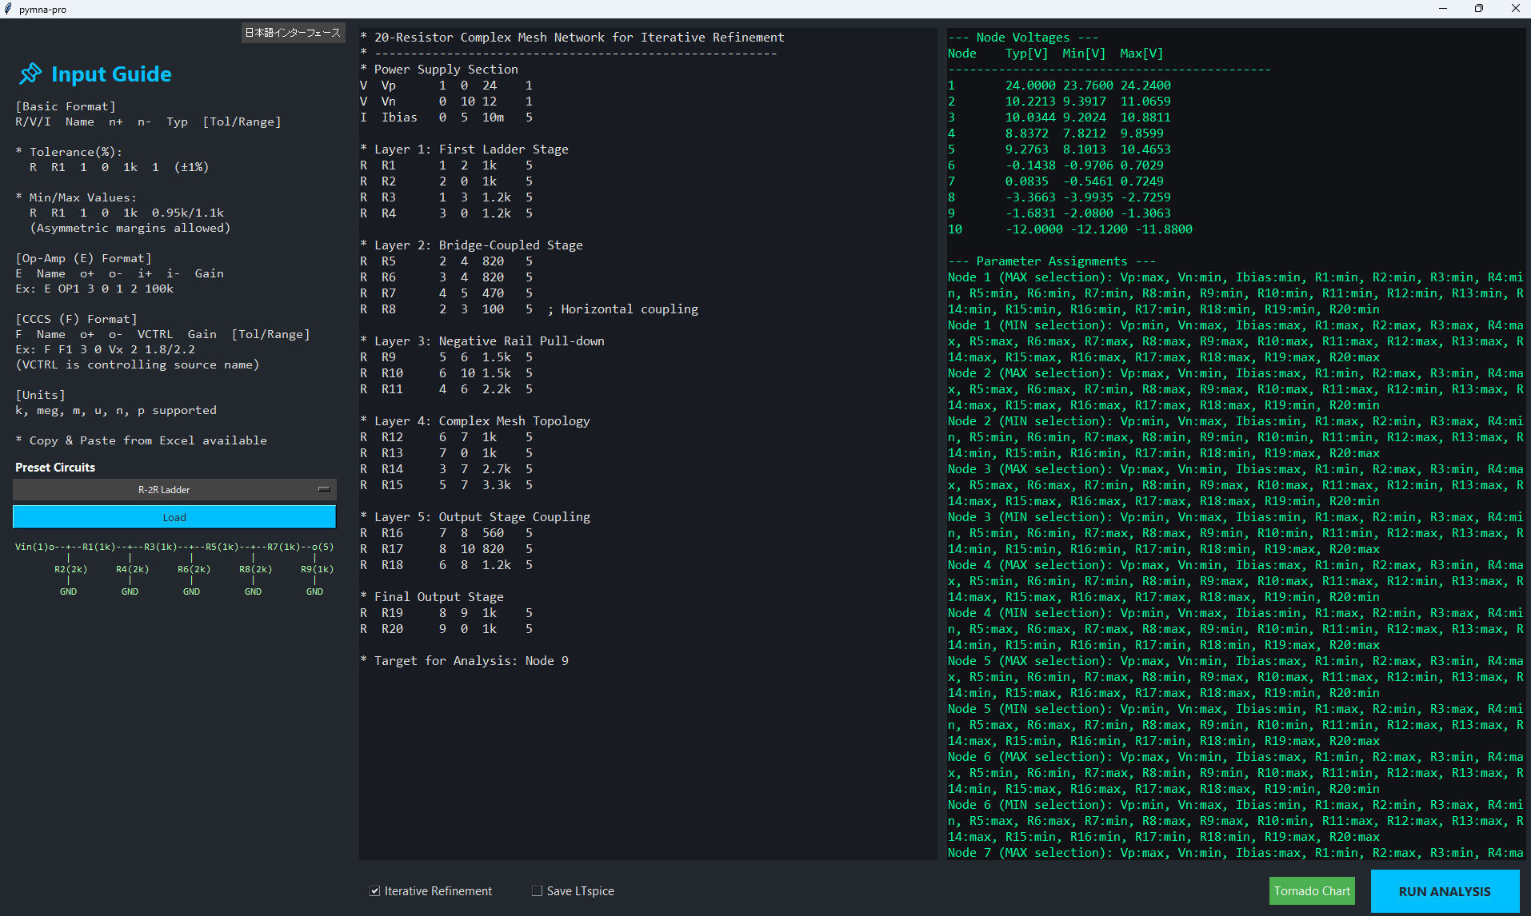
Task: Click the Node 9 voltage result row
Action: click(1059, 213)
